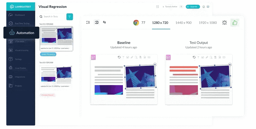Click the Baseline heading text
256x129 pixels.
(x=124, y=43)
